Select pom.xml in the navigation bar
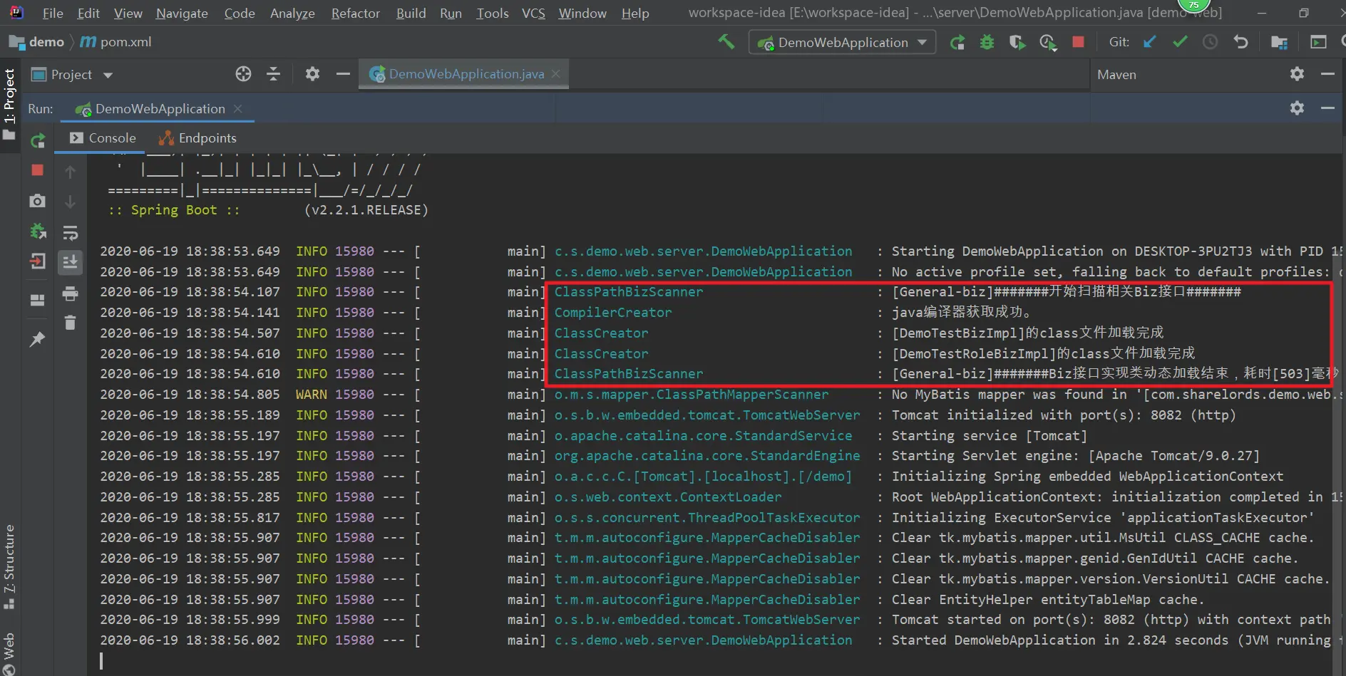Viewport: 1346px width, 676px height. click(x=116, y=42)
